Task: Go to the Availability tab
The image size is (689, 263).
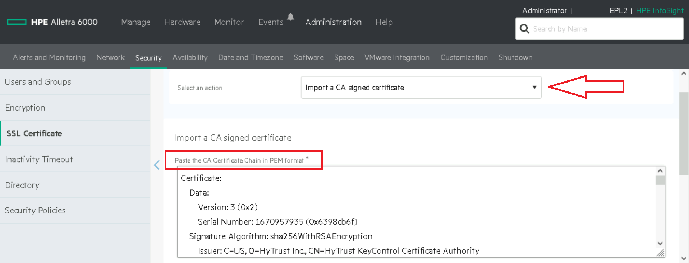Action: (190, 57)
